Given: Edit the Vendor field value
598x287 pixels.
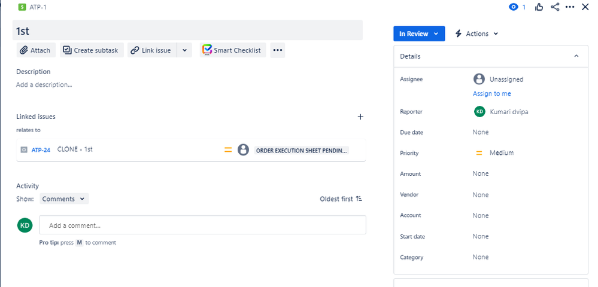Looking at the screenshot, I should [480, 195].
